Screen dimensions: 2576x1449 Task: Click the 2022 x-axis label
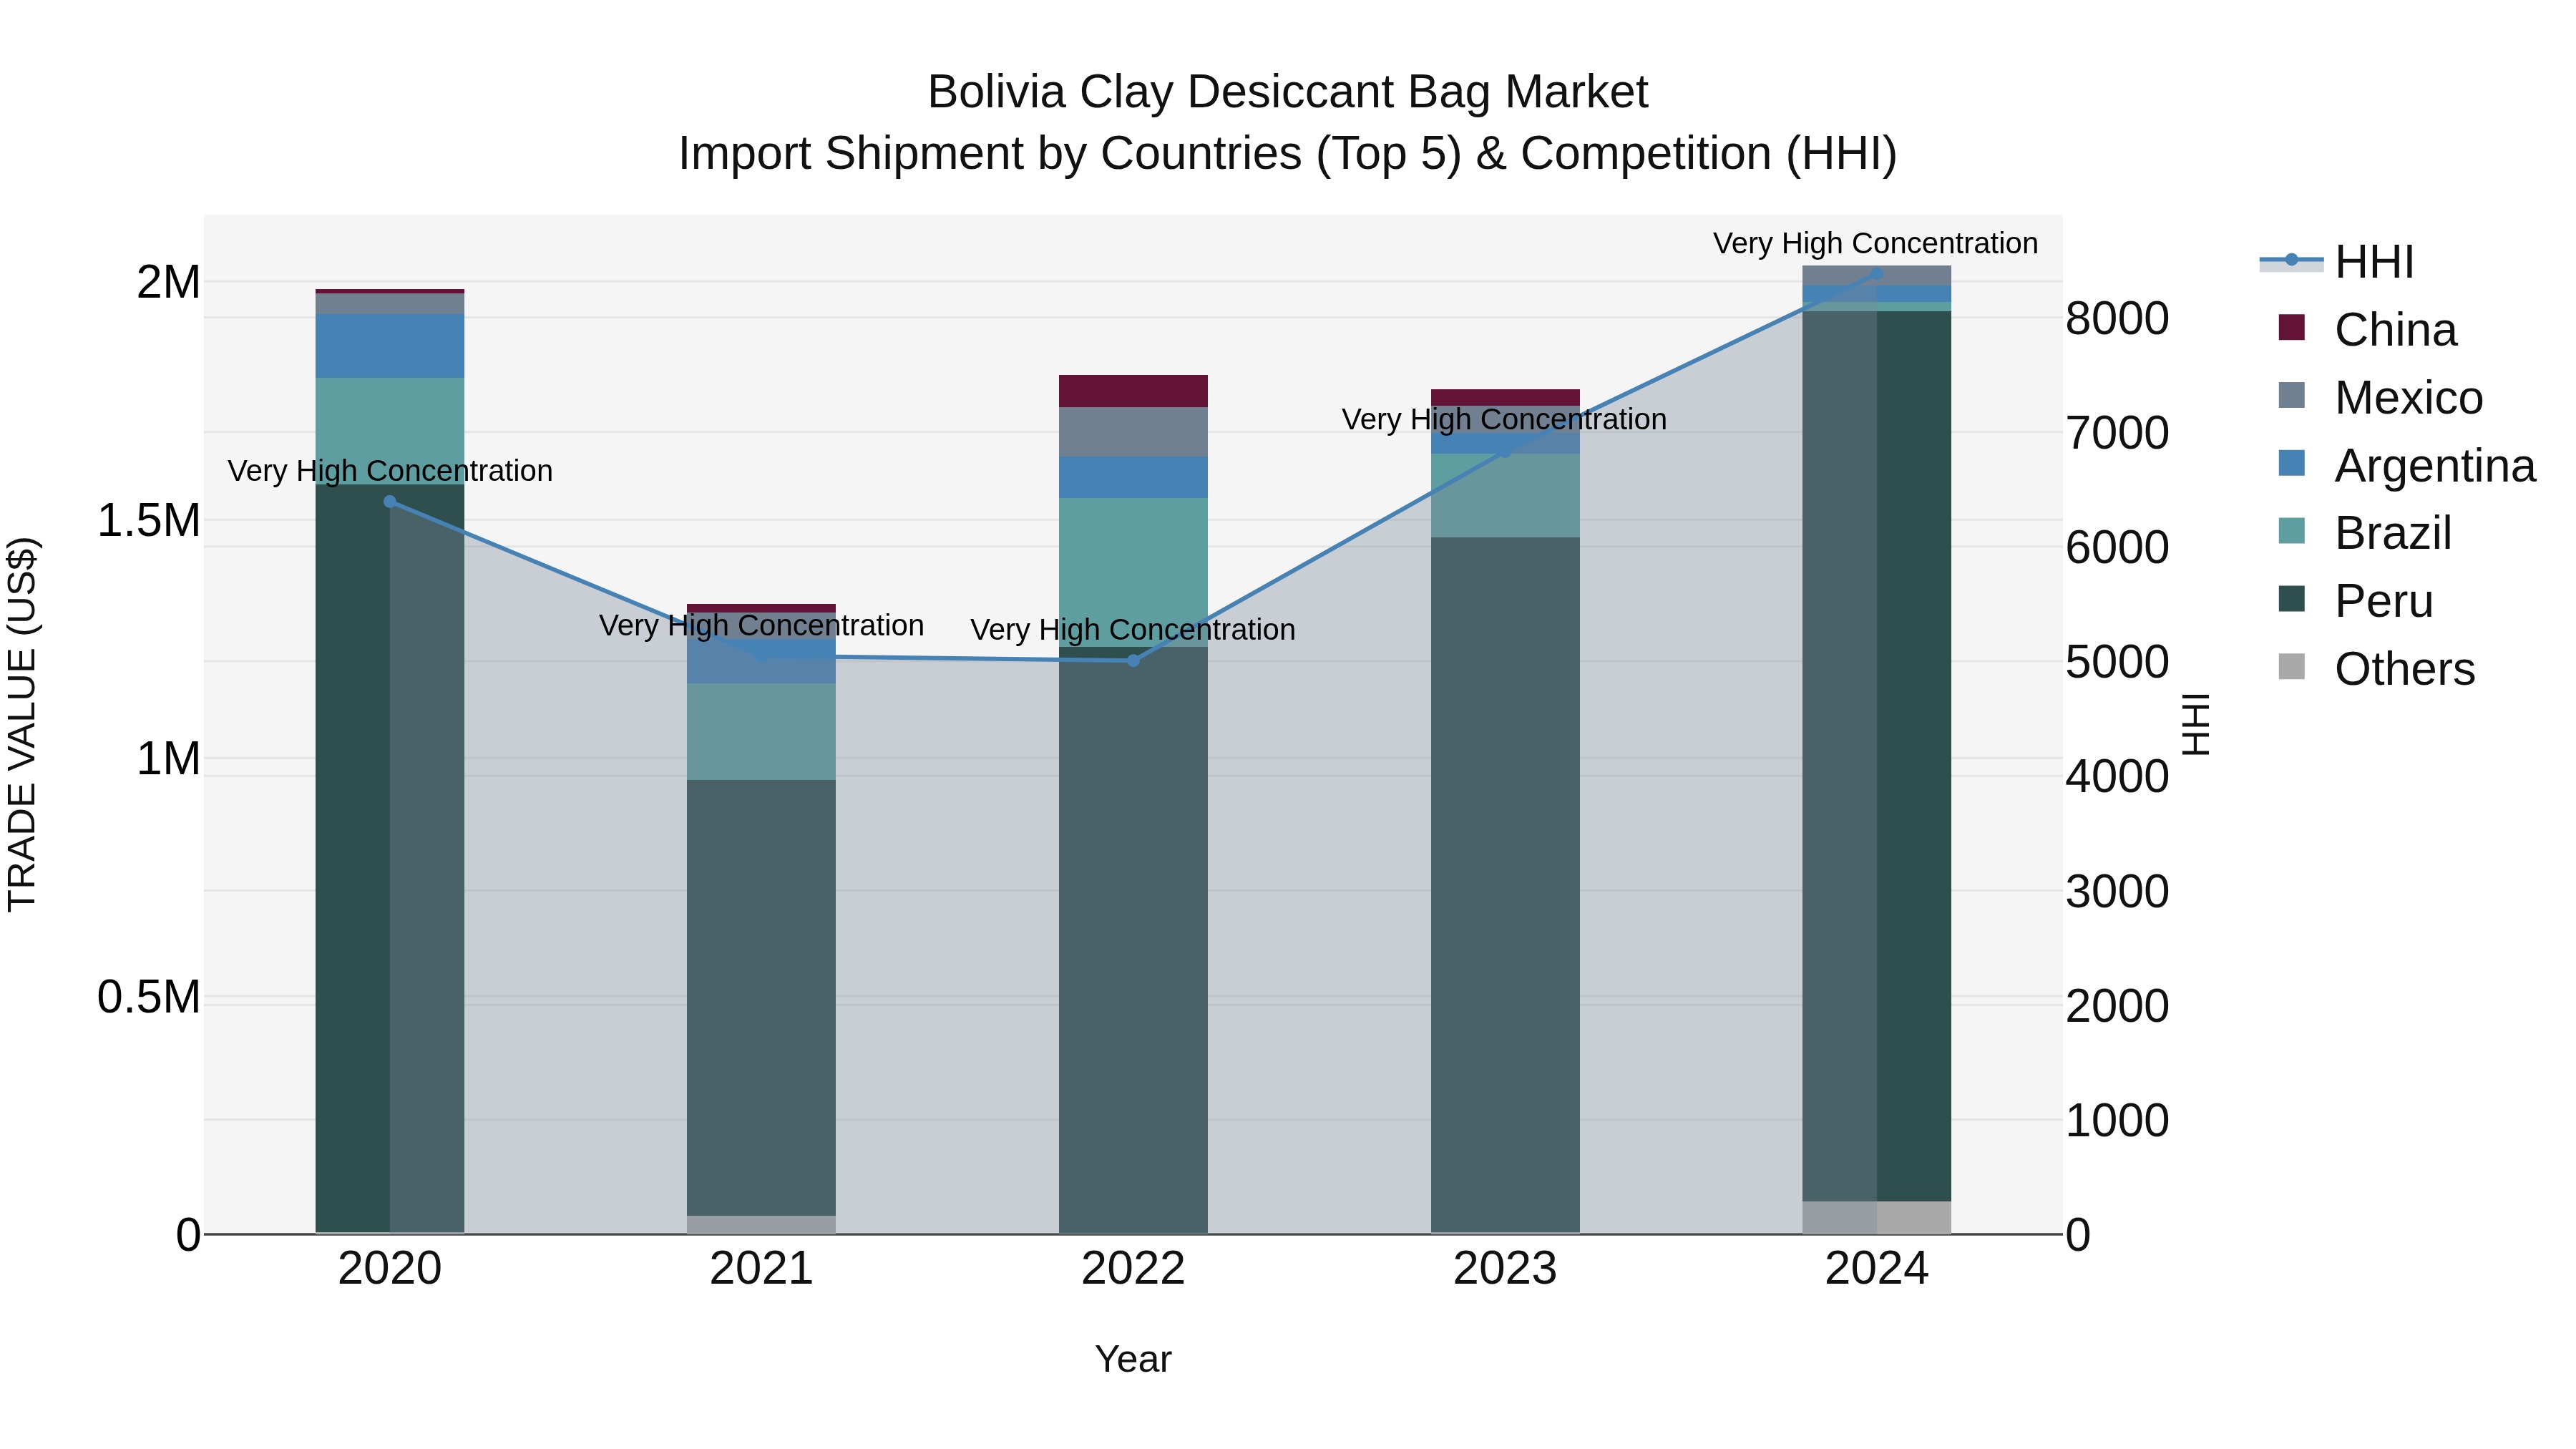click(1133, 1269)
